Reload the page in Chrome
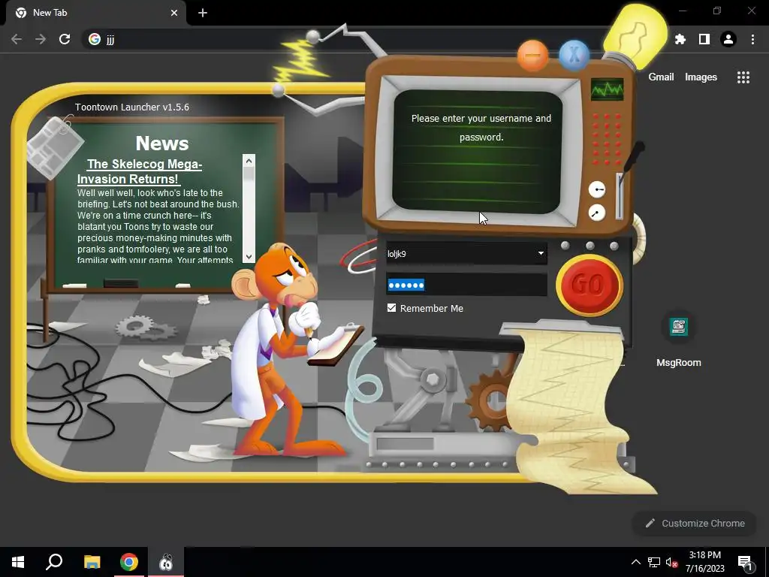 point(65,39)
